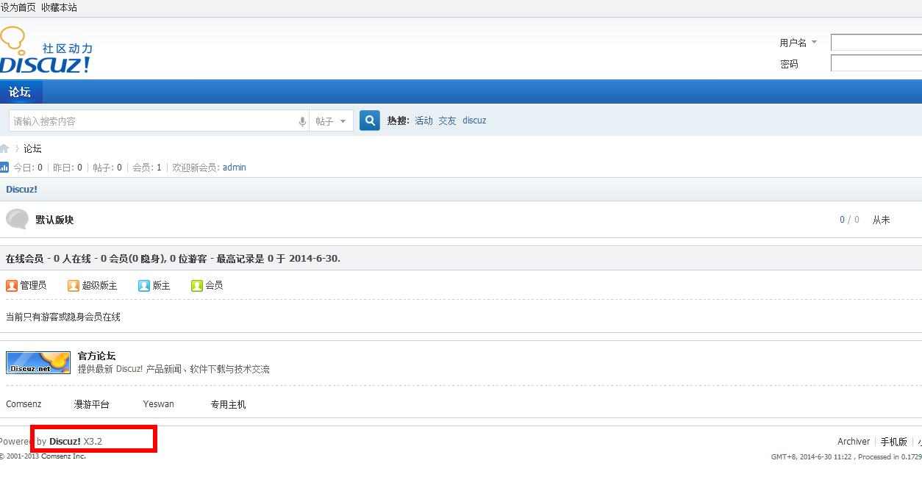
Task: Open the 专用主机 friend link
Action: 229,404
